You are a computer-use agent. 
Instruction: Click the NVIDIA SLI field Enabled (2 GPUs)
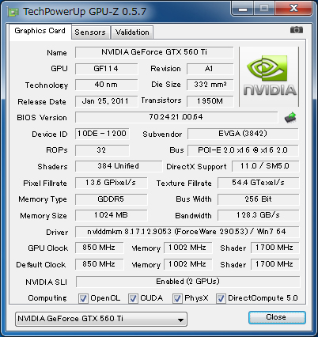coord(187,282)
